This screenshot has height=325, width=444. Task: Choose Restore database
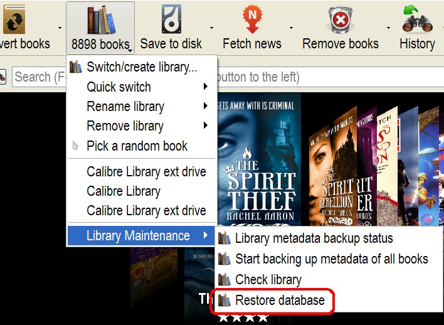click(x=329, y=301)
